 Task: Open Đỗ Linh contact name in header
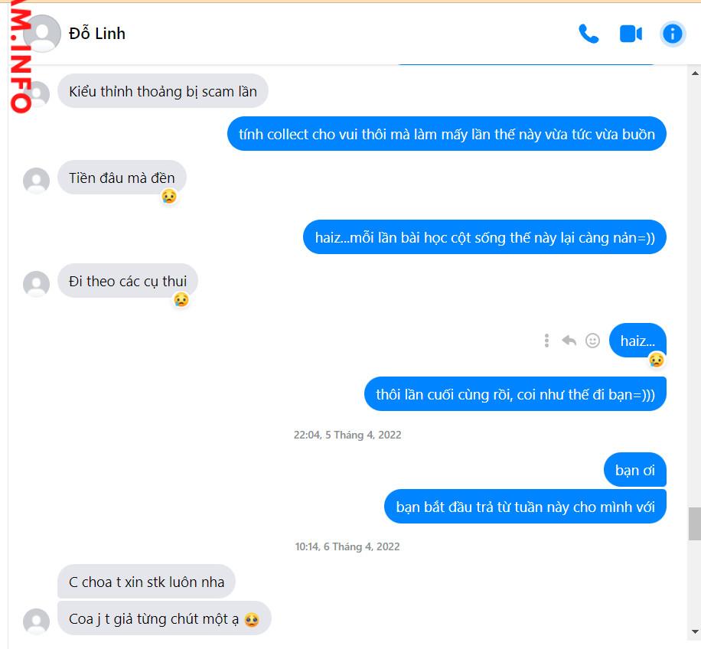click(97, 34)
